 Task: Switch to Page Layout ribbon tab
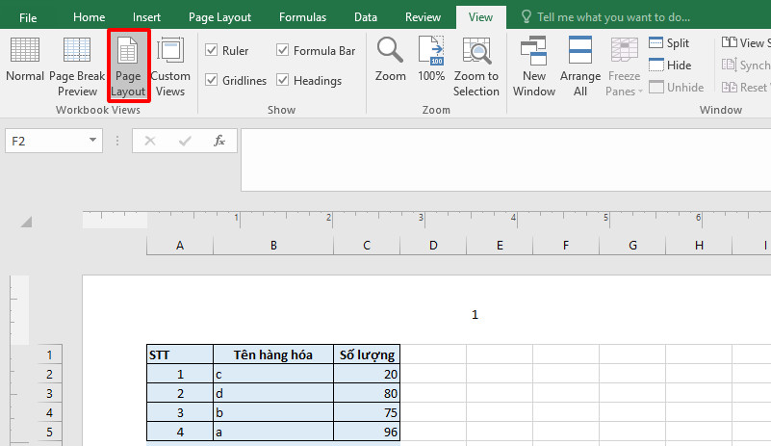[x=219, y=17]
